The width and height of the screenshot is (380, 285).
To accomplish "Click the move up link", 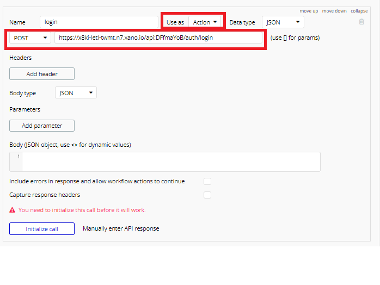I will (x=309, y=11).
